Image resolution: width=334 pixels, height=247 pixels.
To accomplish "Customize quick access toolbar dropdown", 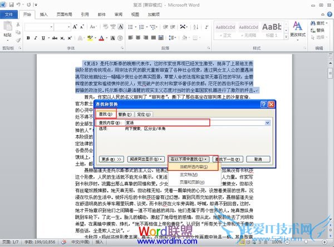I will [36, 4].
